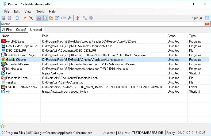The height and width of the screenshot is (136, 211).
Task: Click TESTDATABASE.PIDB in the status bar
Action: (x=148, y=133)
